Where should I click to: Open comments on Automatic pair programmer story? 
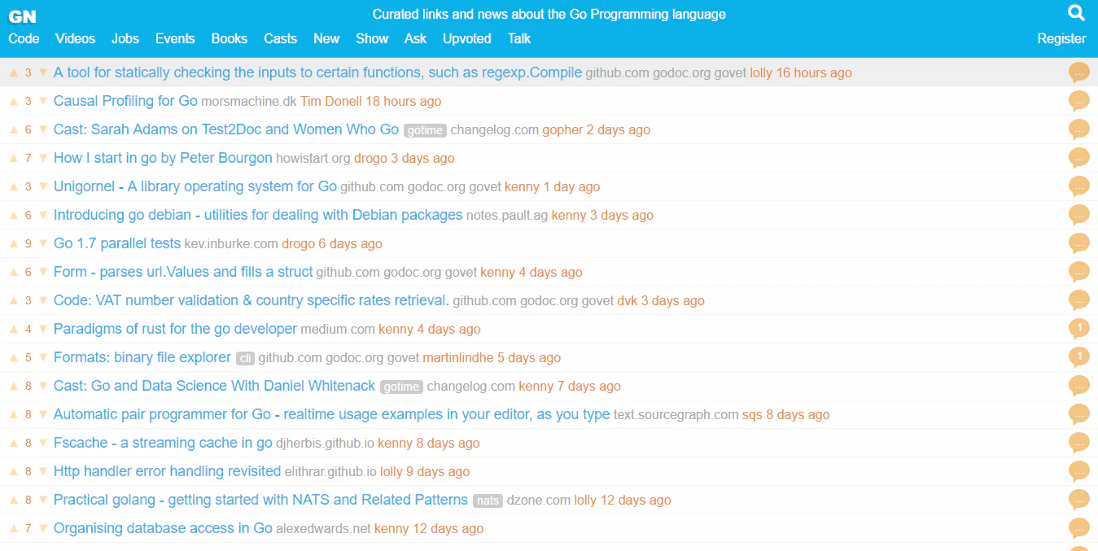coord(1078,414)
